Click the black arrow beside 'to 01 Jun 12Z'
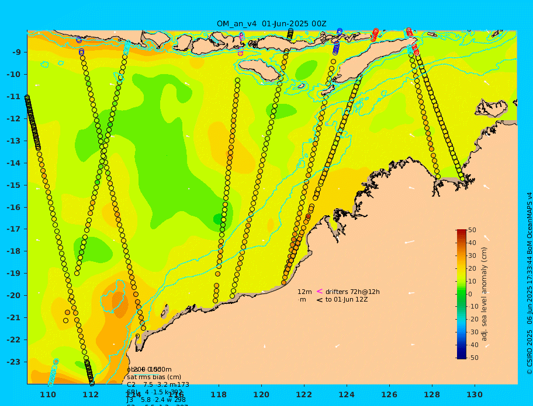Viewport: 533px width, 406px height. (320, 300)
